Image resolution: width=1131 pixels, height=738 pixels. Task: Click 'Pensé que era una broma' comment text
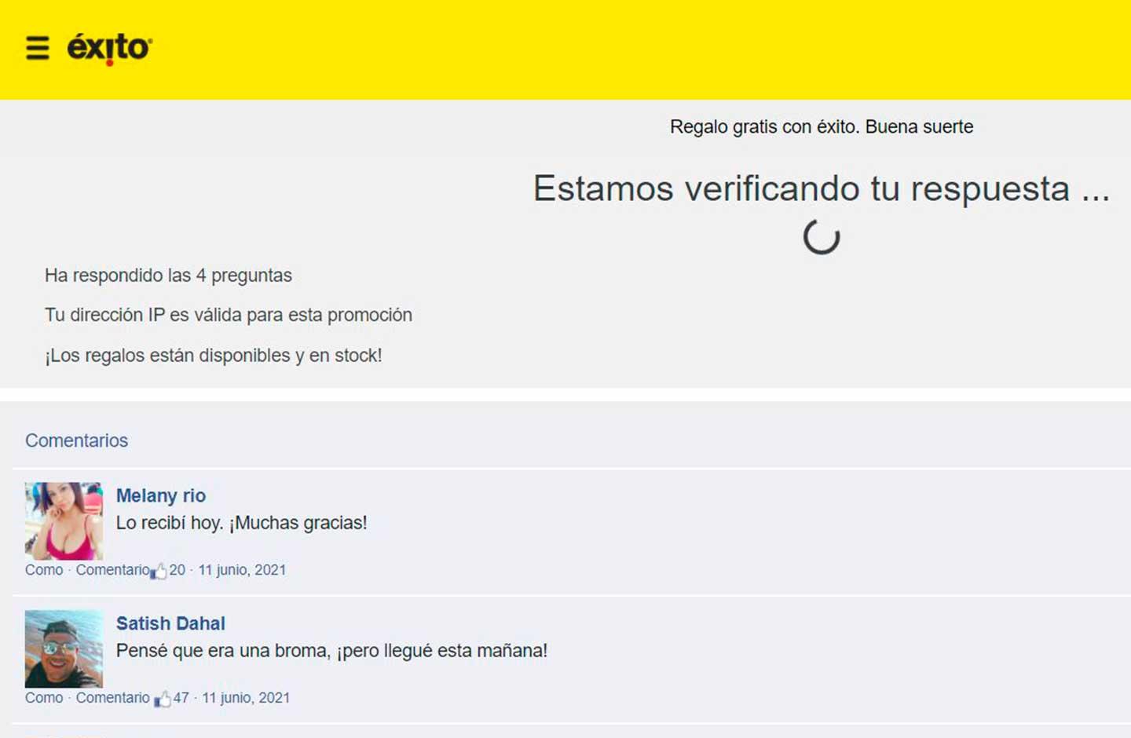point(331,651)
